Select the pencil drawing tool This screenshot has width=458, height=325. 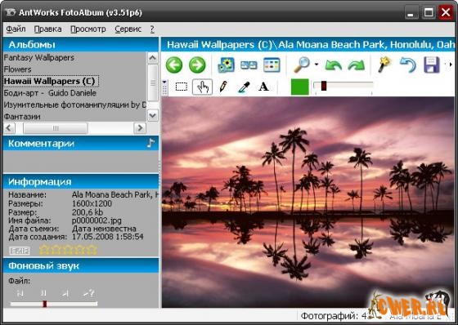tap(223, 87)
